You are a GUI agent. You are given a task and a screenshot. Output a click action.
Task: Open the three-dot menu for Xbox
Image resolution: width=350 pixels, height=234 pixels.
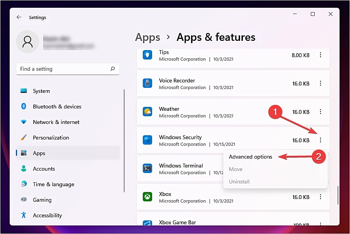click(320, 197)
